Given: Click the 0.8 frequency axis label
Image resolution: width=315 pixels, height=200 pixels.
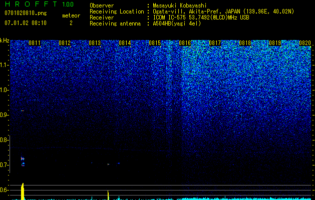Looking at the screenshot, I should point(4,140).
